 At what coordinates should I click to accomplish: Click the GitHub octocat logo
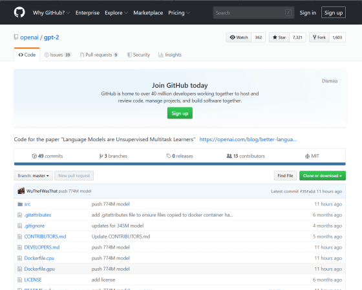(19, 12)
